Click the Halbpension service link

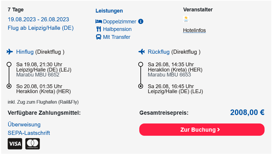coord(117,29)
